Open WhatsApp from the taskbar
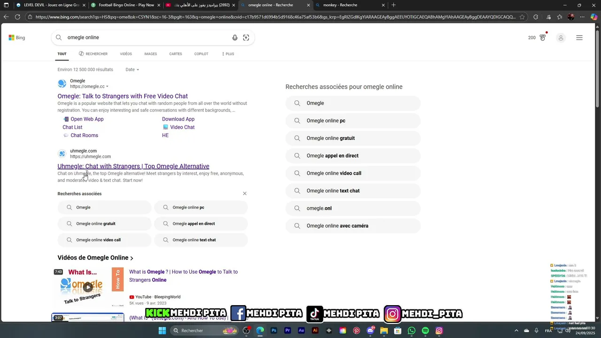Image resolution: width=601 pixels, height=338 pixels. [412, 330]
